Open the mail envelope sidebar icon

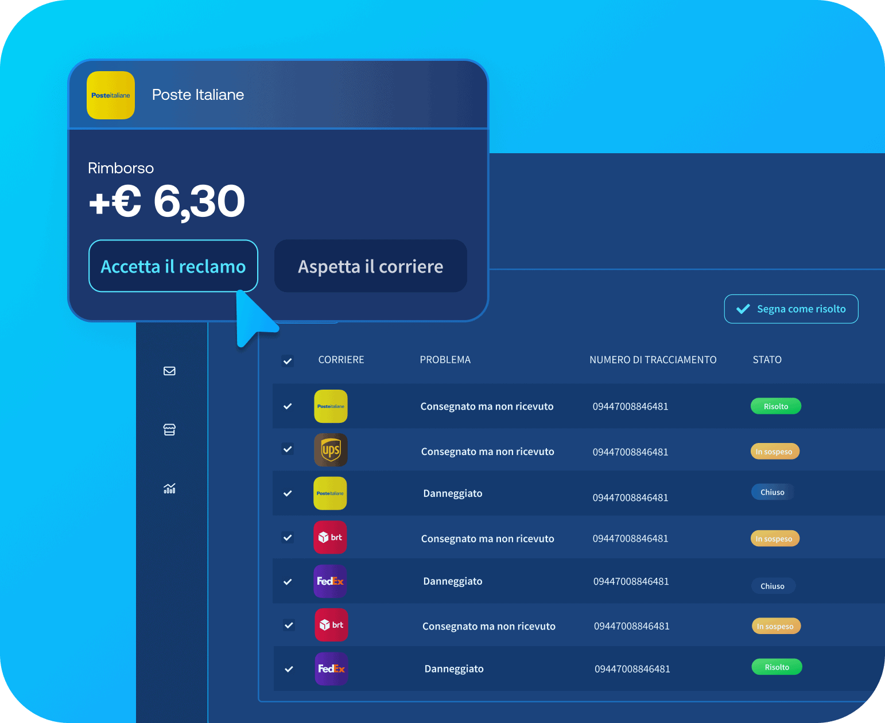(x=169, y=371)
